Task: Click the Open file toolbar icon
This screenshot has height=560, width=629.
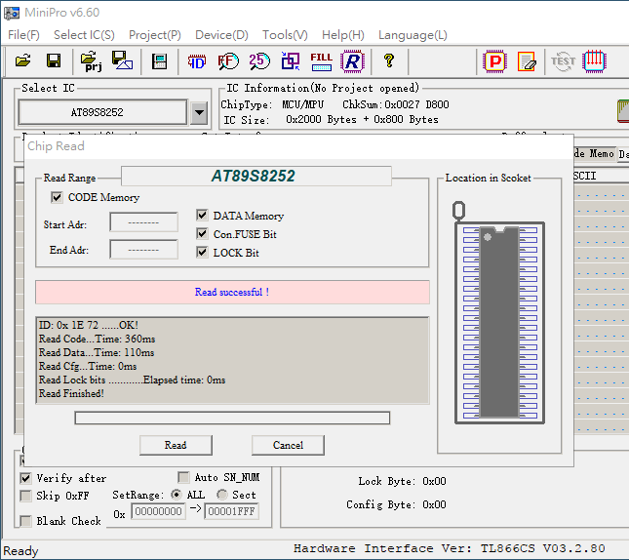Action: 22,61
